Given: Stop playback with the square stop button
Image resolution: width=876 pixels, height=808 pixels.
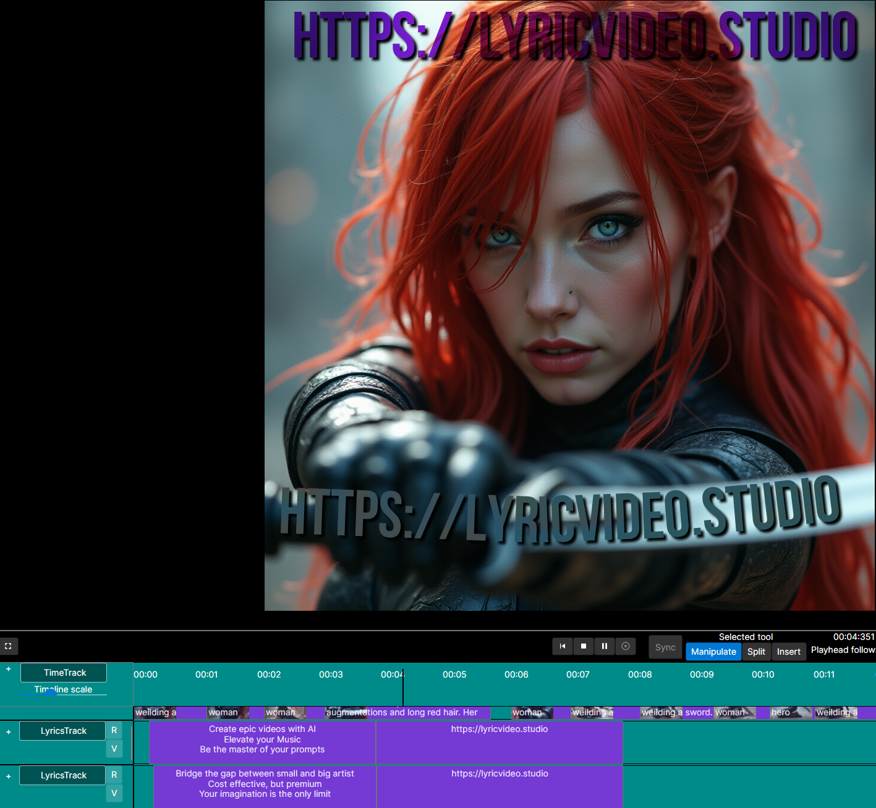Looking at the screenshot, I should coord(584,646).
